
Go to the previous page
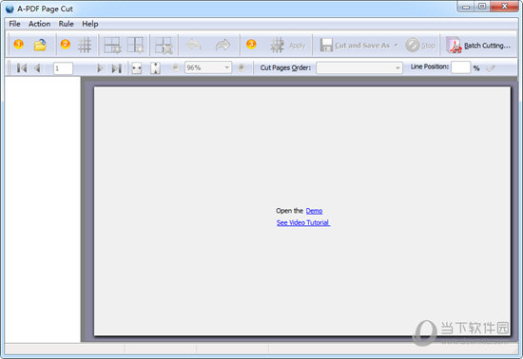click(37, 68)
